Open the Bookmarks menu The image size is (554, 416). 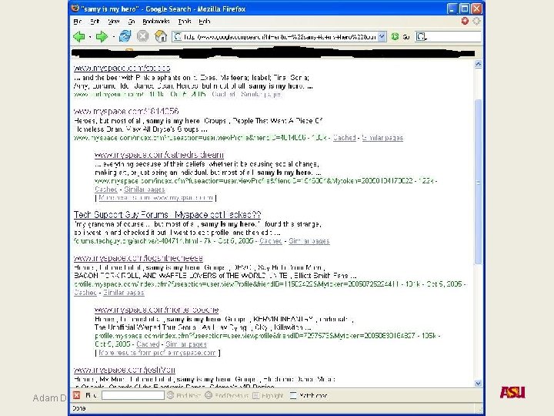[155, 22]
